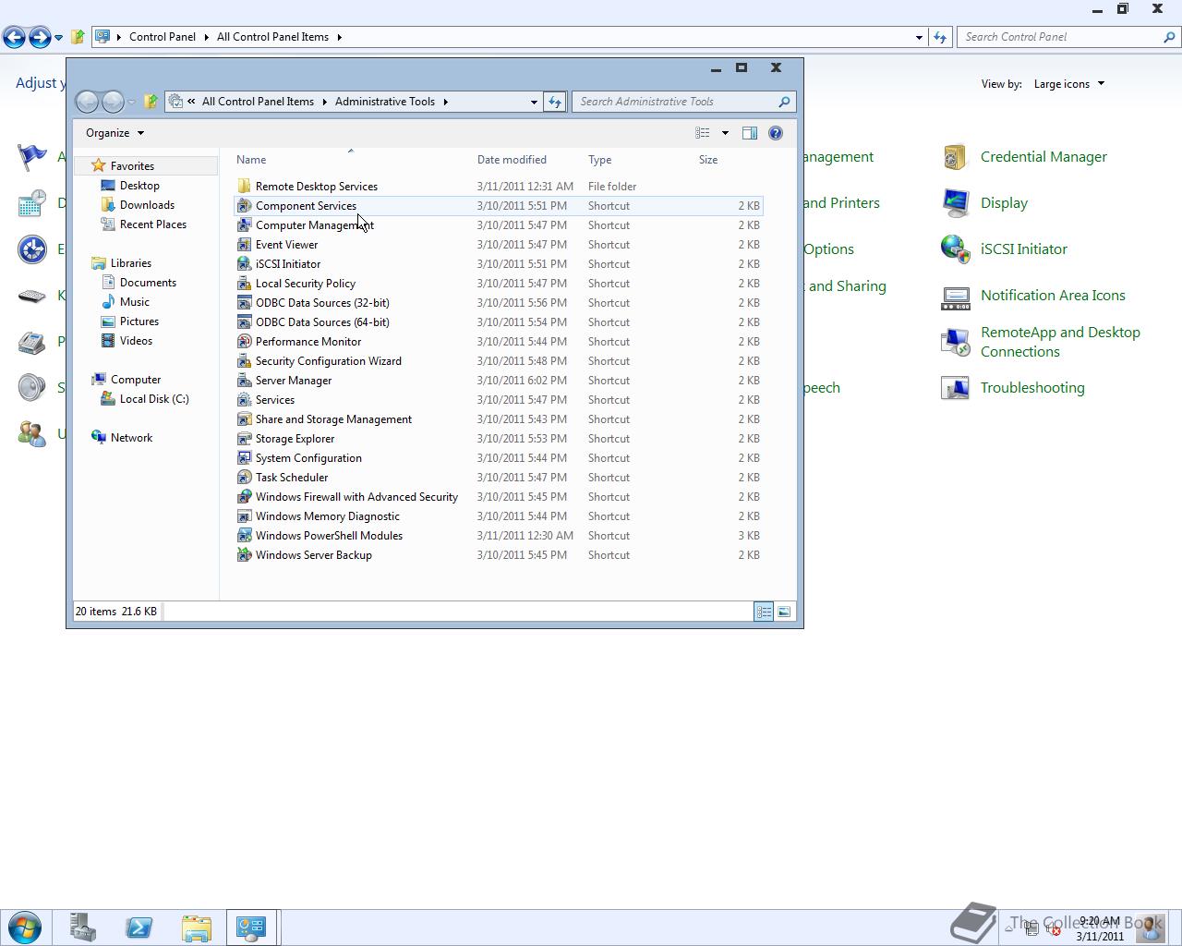Select Network in navigation pane

pos(131,438)
